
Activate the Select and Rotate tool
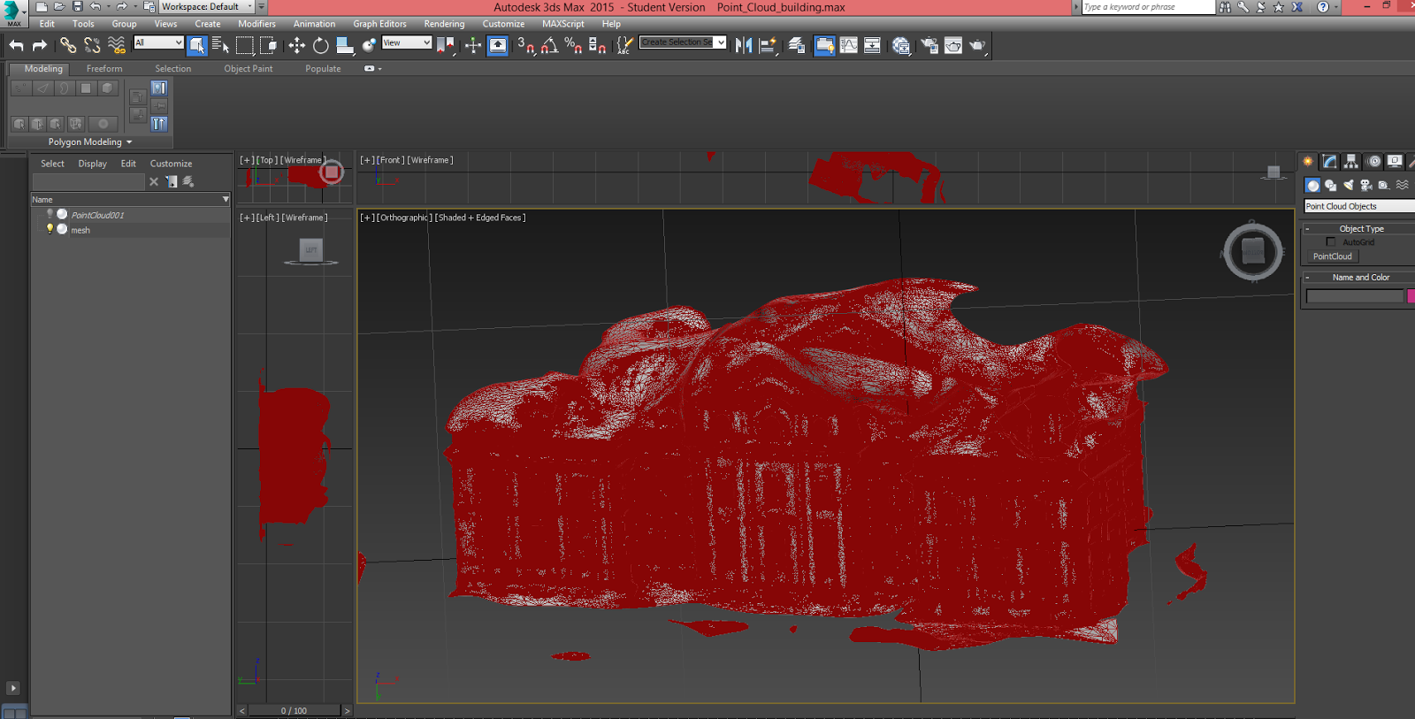320,45
